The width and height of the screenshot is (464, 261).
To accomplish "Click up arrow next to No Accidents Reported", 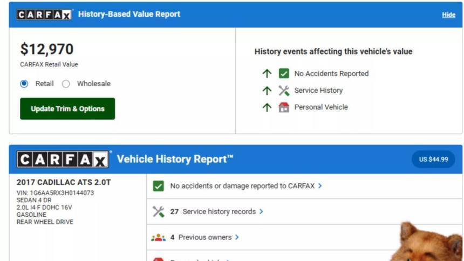I will [267, 73].
